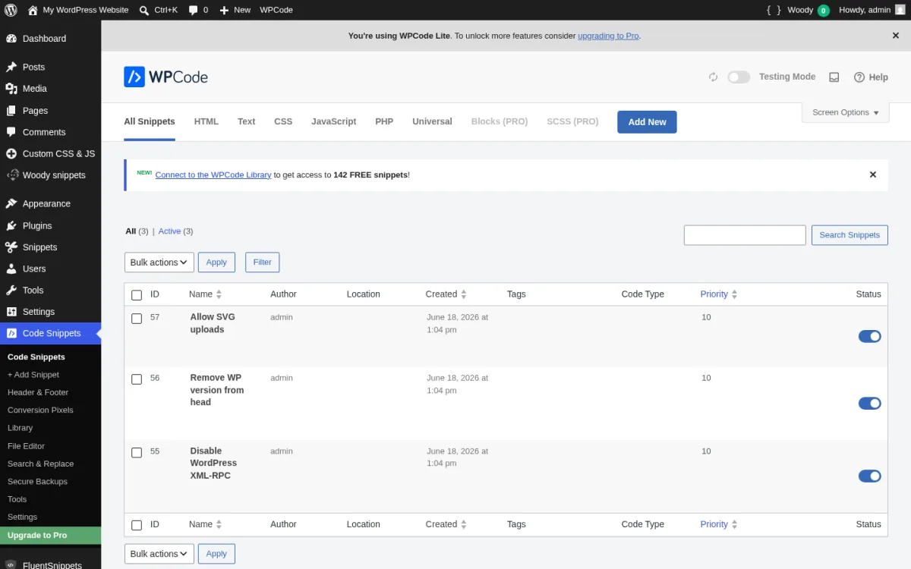
Task: Open the Settings sidebar icon
Action: coord(11,312)
